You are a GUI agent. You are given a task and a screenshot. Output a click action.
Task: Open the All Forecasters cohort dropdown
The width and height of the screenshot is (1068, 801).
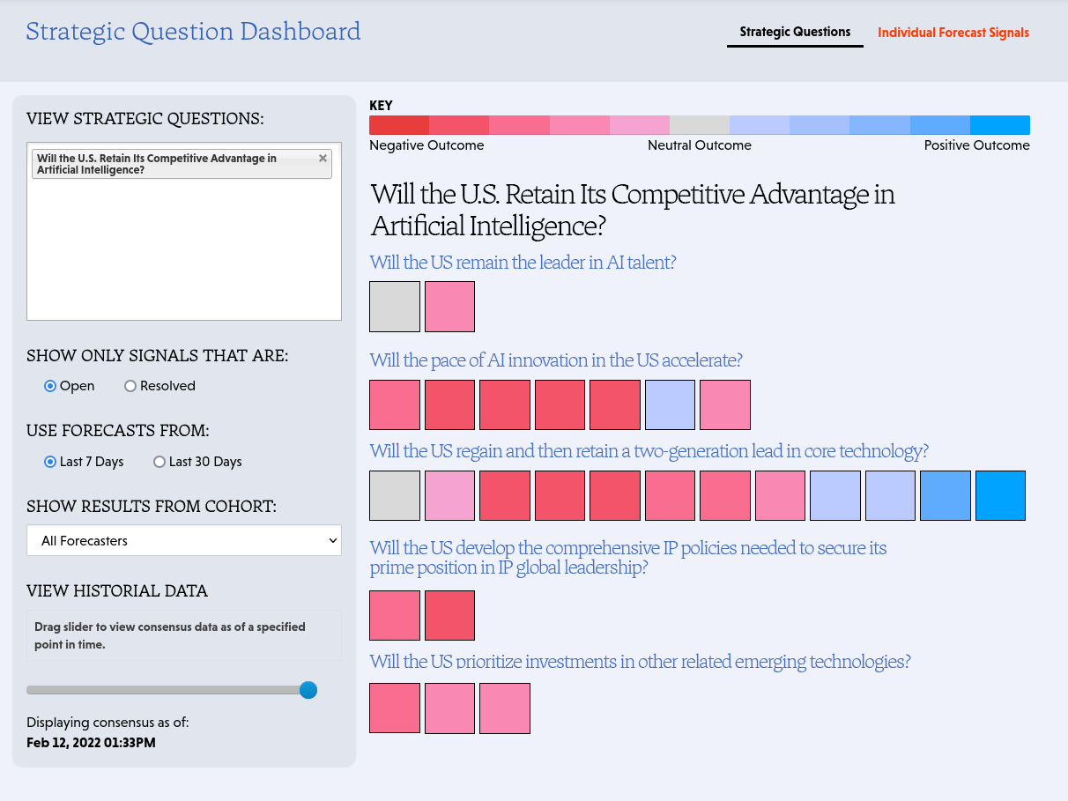pyautogui.click(x=184, y=540)
